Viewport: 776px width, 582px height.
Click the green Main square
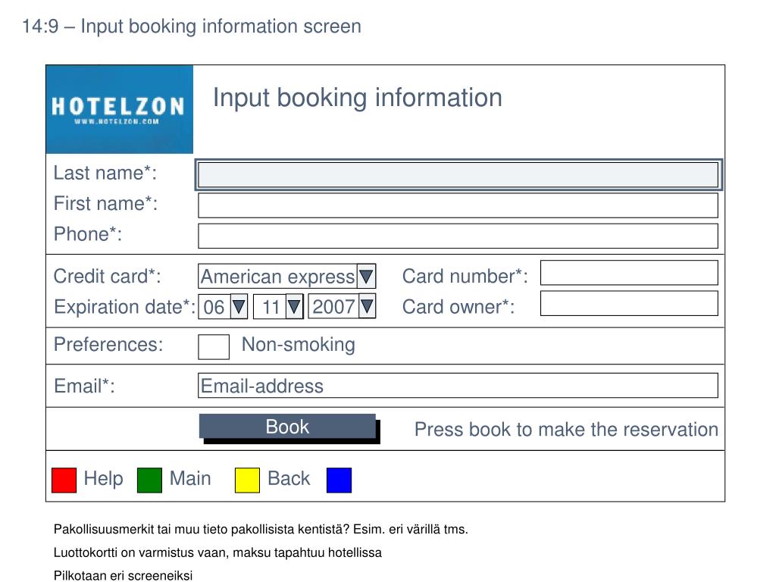[x=149, y=480]
